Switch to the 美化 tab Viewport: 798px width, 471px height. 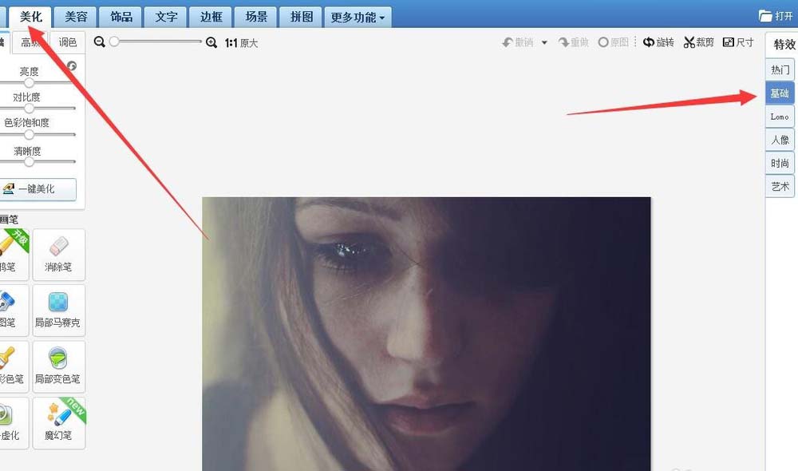pos(30,17)
